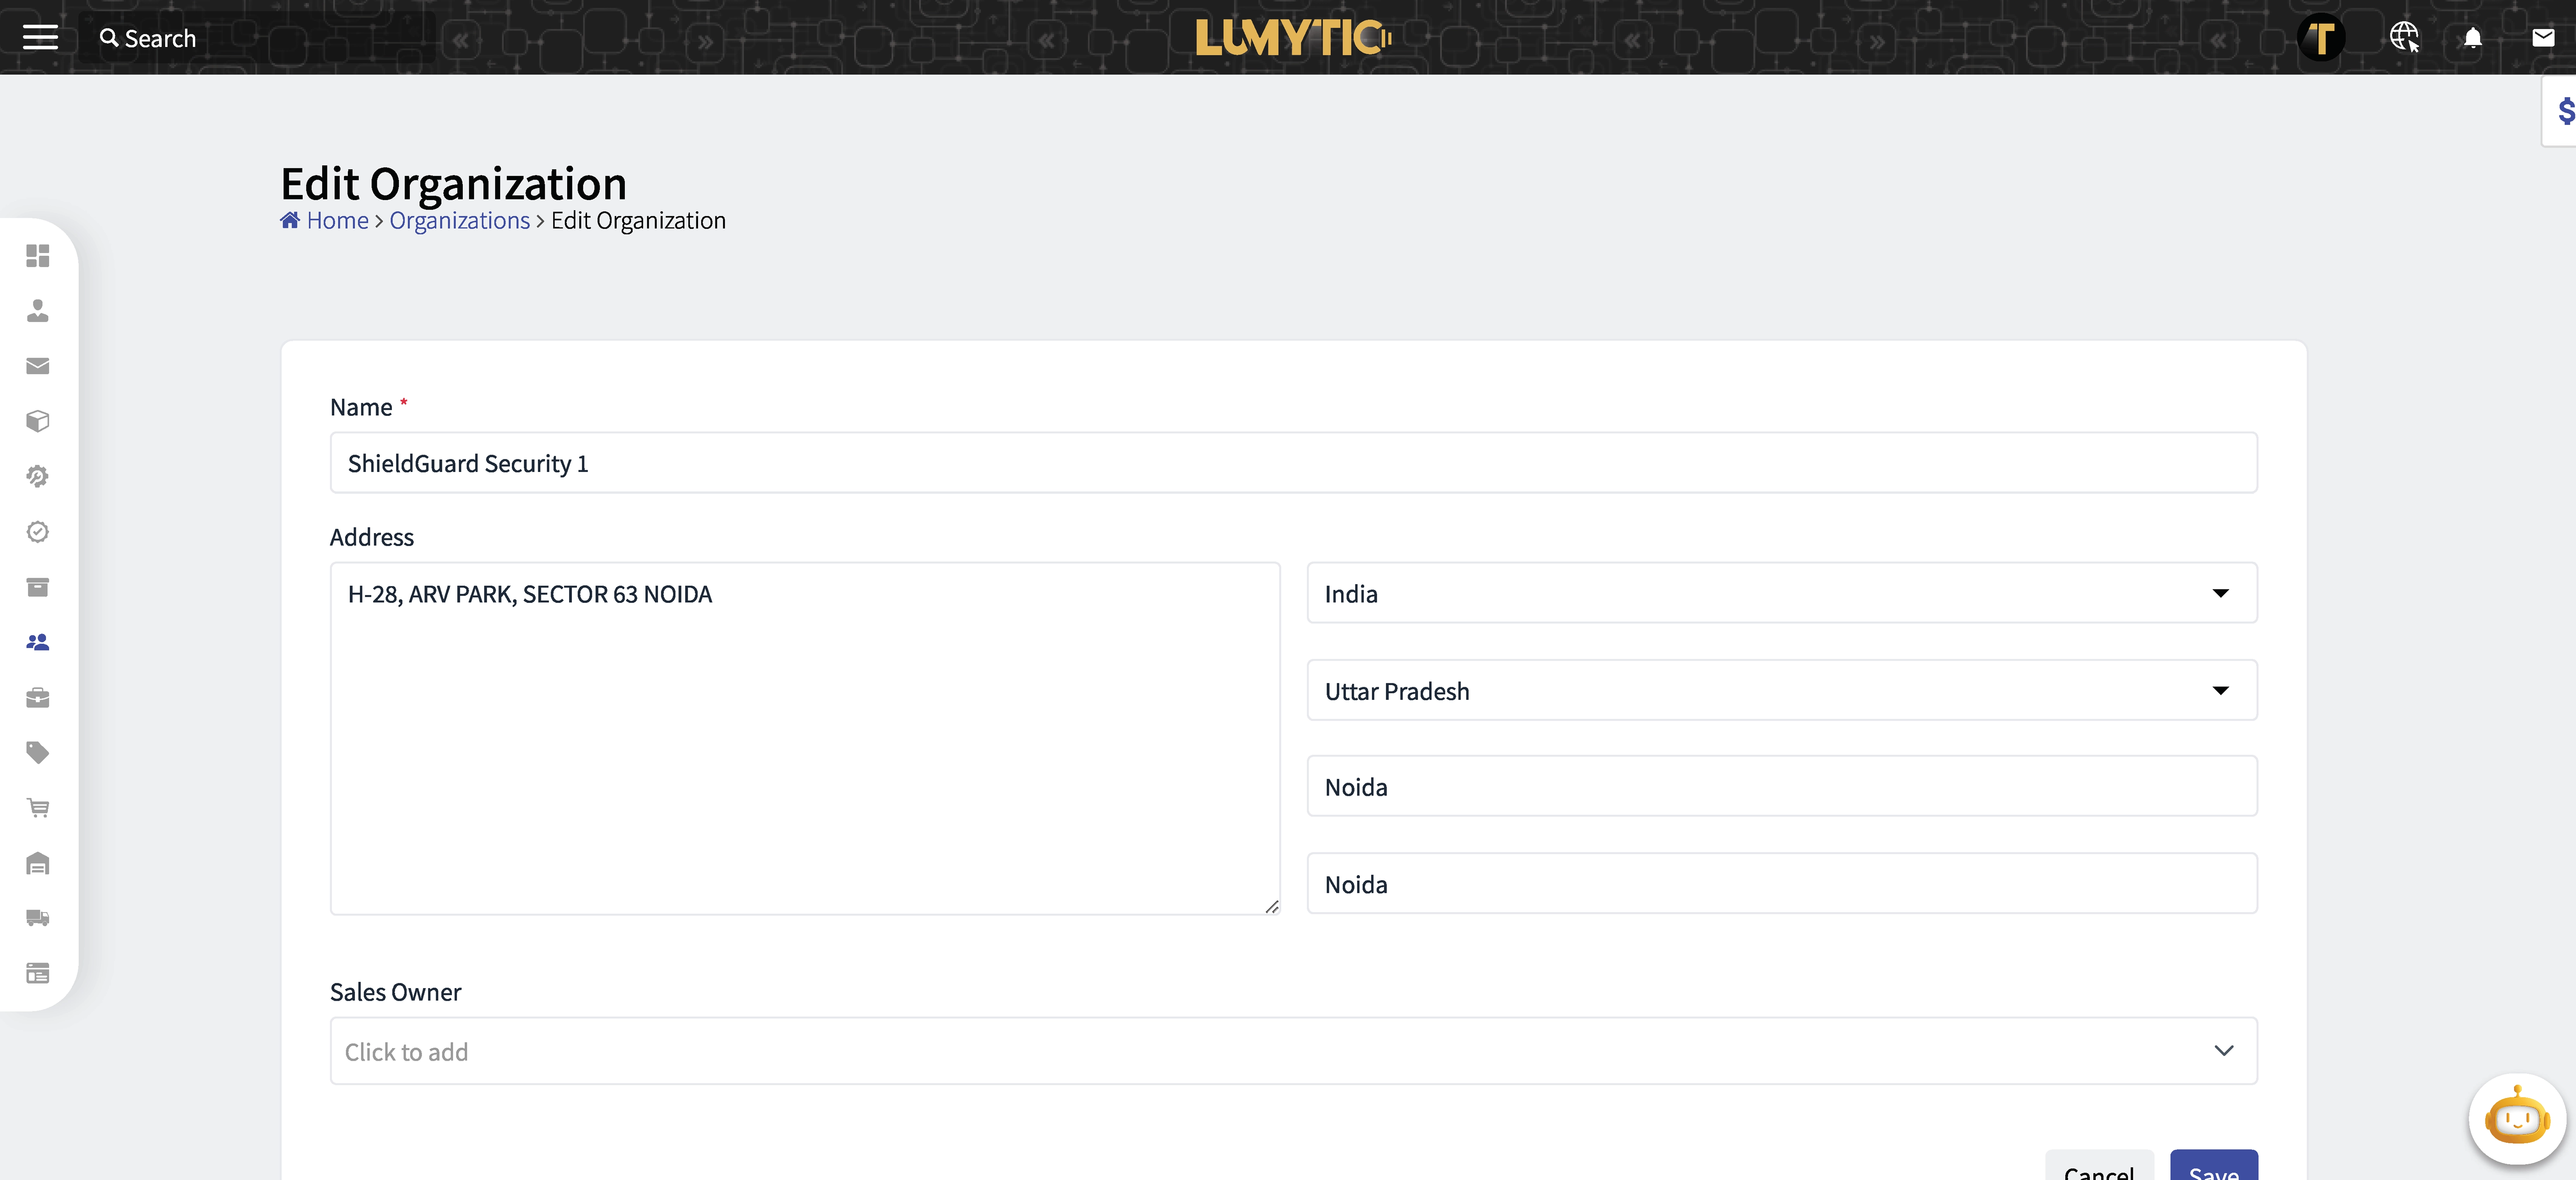Select the delivery truck icon

(x=38, y=918)
